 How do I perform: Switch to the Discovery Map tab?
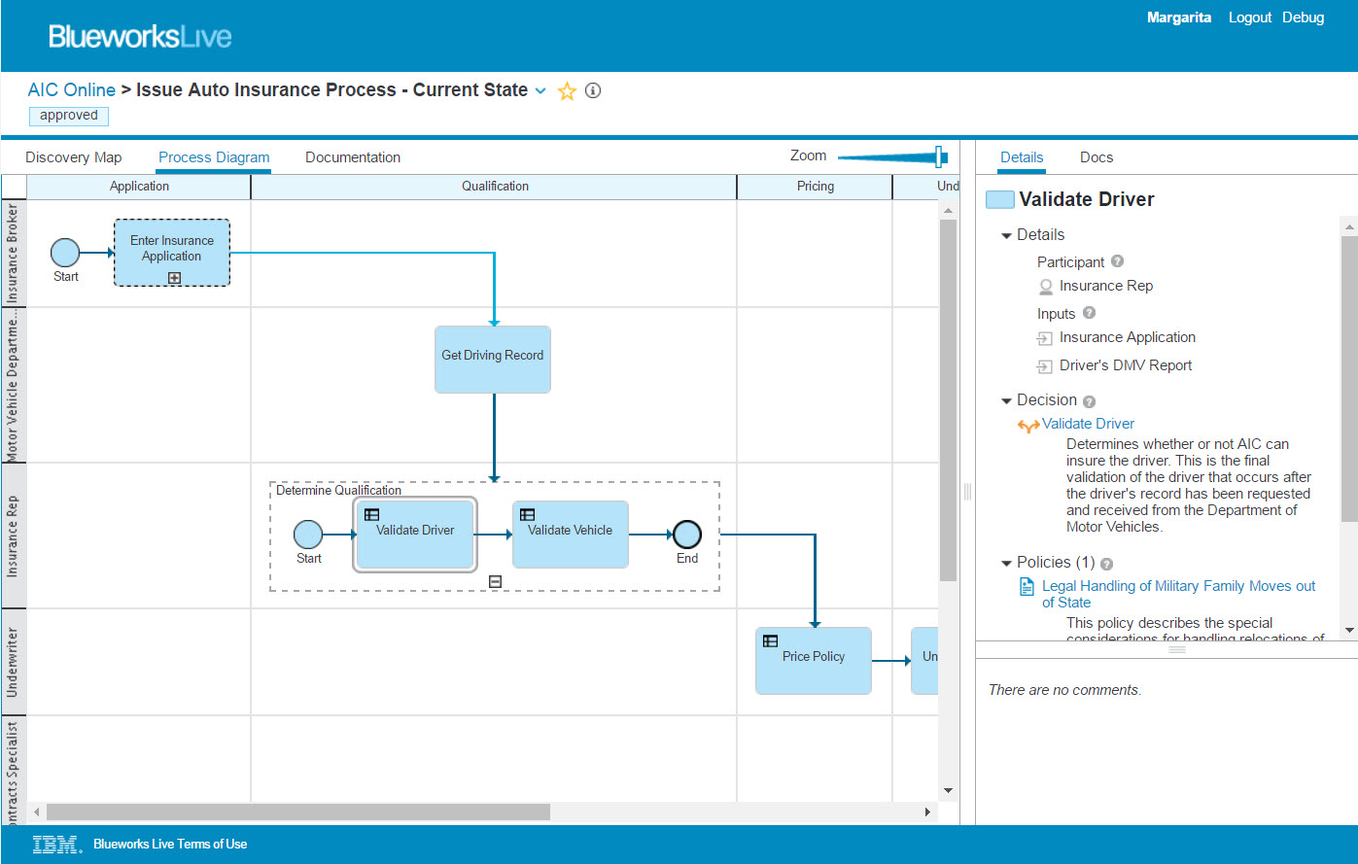click(74, 157)
